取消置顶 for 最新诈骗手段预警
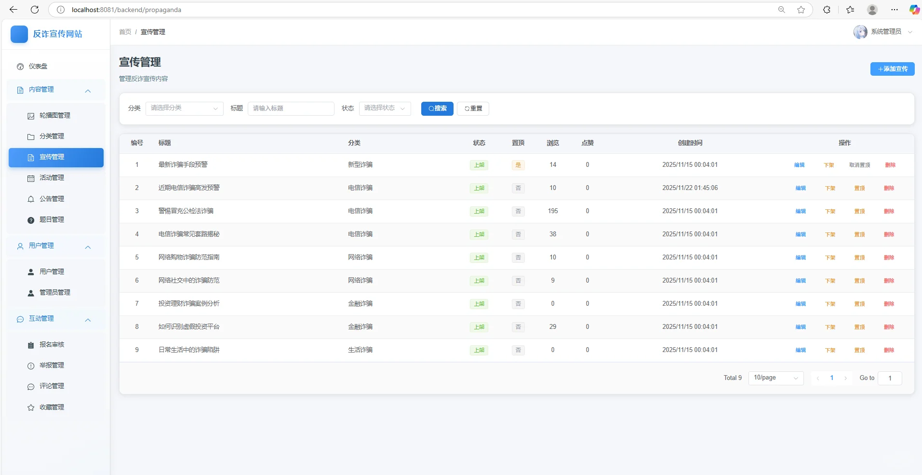Viewport: 922px width, 475px height. pos(860,164)
